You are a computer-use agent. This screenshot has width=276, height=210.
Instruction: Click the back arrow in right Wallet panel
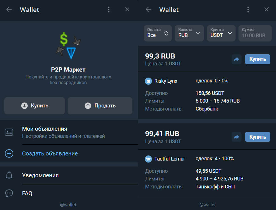(x=148, y=10)
